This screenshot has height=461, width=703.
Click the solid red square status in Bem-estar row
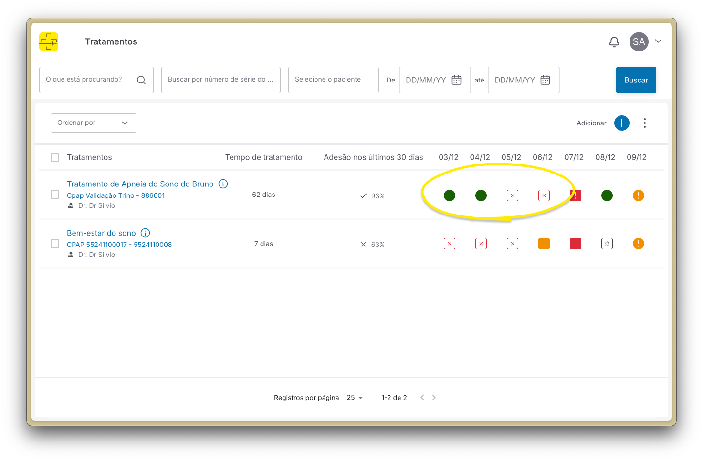pos(575,244)
